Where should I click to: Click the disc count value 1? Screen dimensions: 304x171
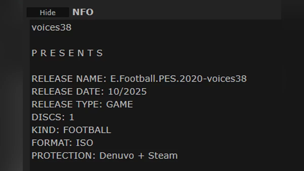pos(72,117)
